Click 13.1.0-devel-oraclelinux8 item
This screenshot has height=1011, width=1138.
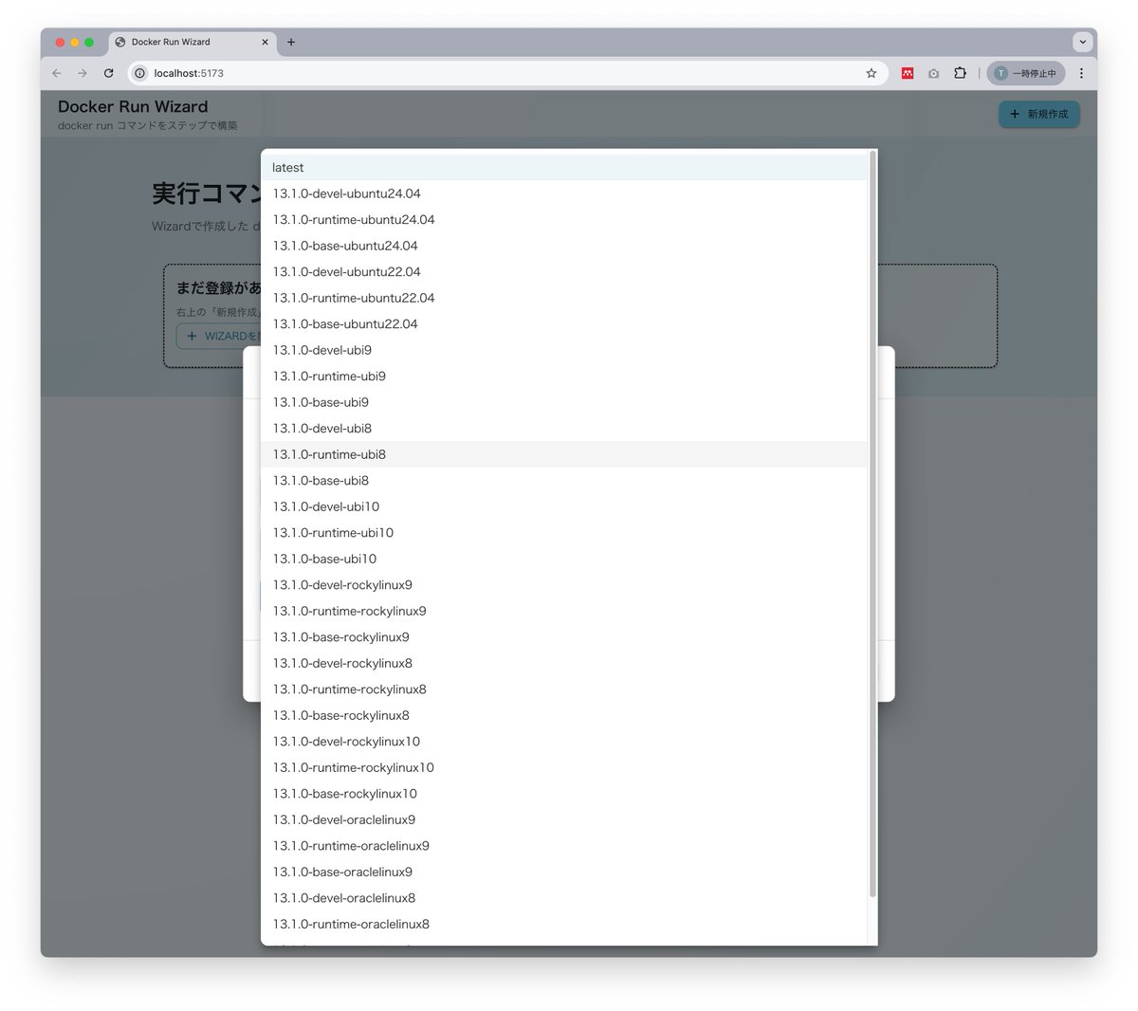click(x=564, y=897)
